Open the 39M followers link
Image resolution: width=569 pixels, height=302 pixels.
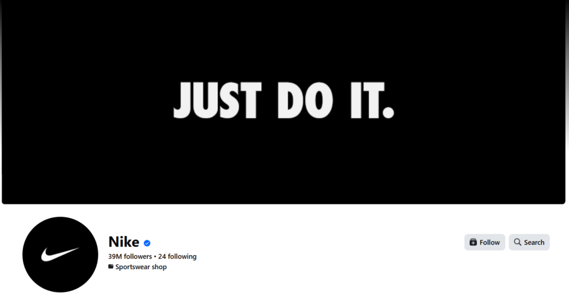(x=130, y=256)
